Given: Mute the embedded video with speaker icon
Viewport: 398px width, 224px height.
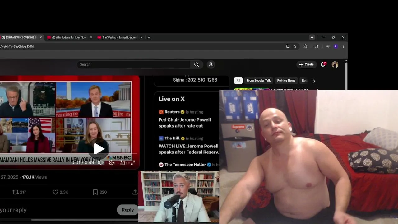Looking at the screenshot, I should (x=100, y=162).
